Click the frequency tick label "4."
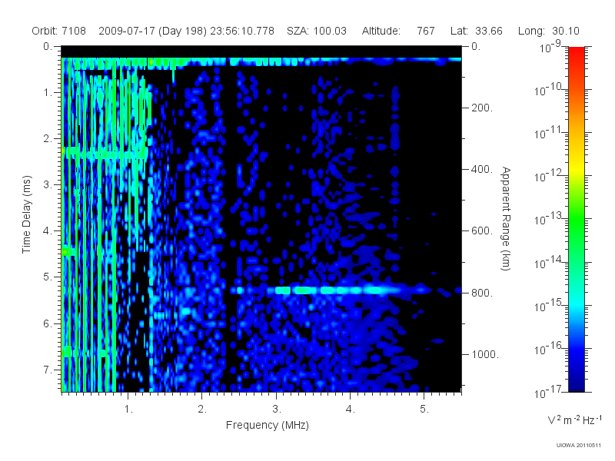The image size is (615, 461). point(351,410)
